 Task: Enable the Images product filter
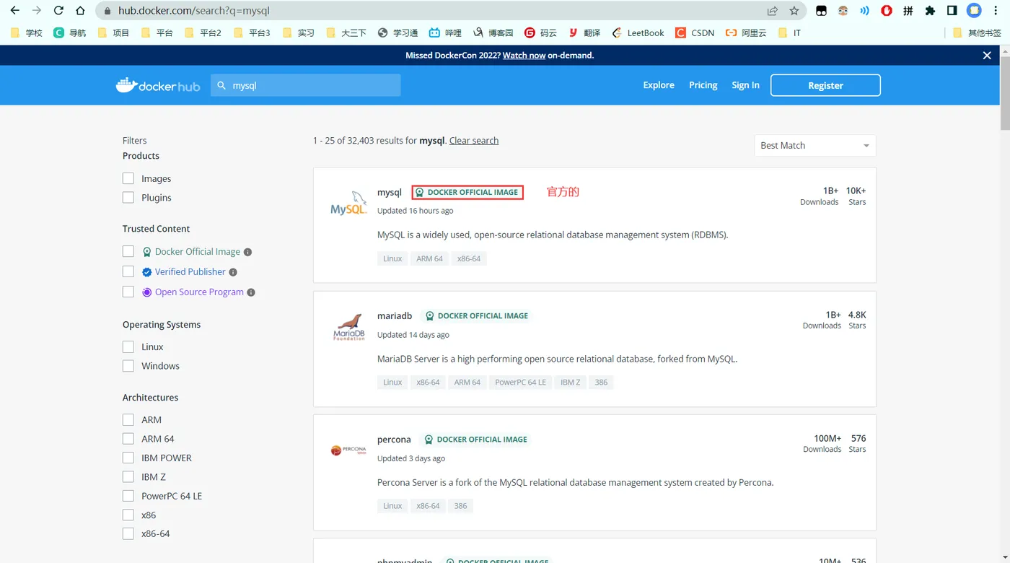point(128,178)
